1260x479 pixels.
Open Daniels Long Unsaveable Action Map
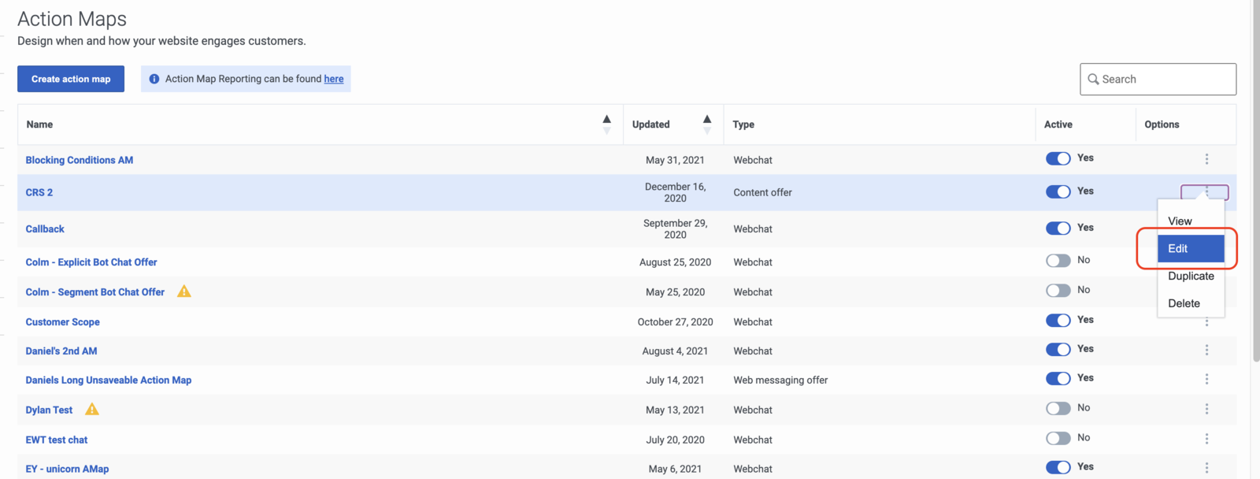(109, 380)
